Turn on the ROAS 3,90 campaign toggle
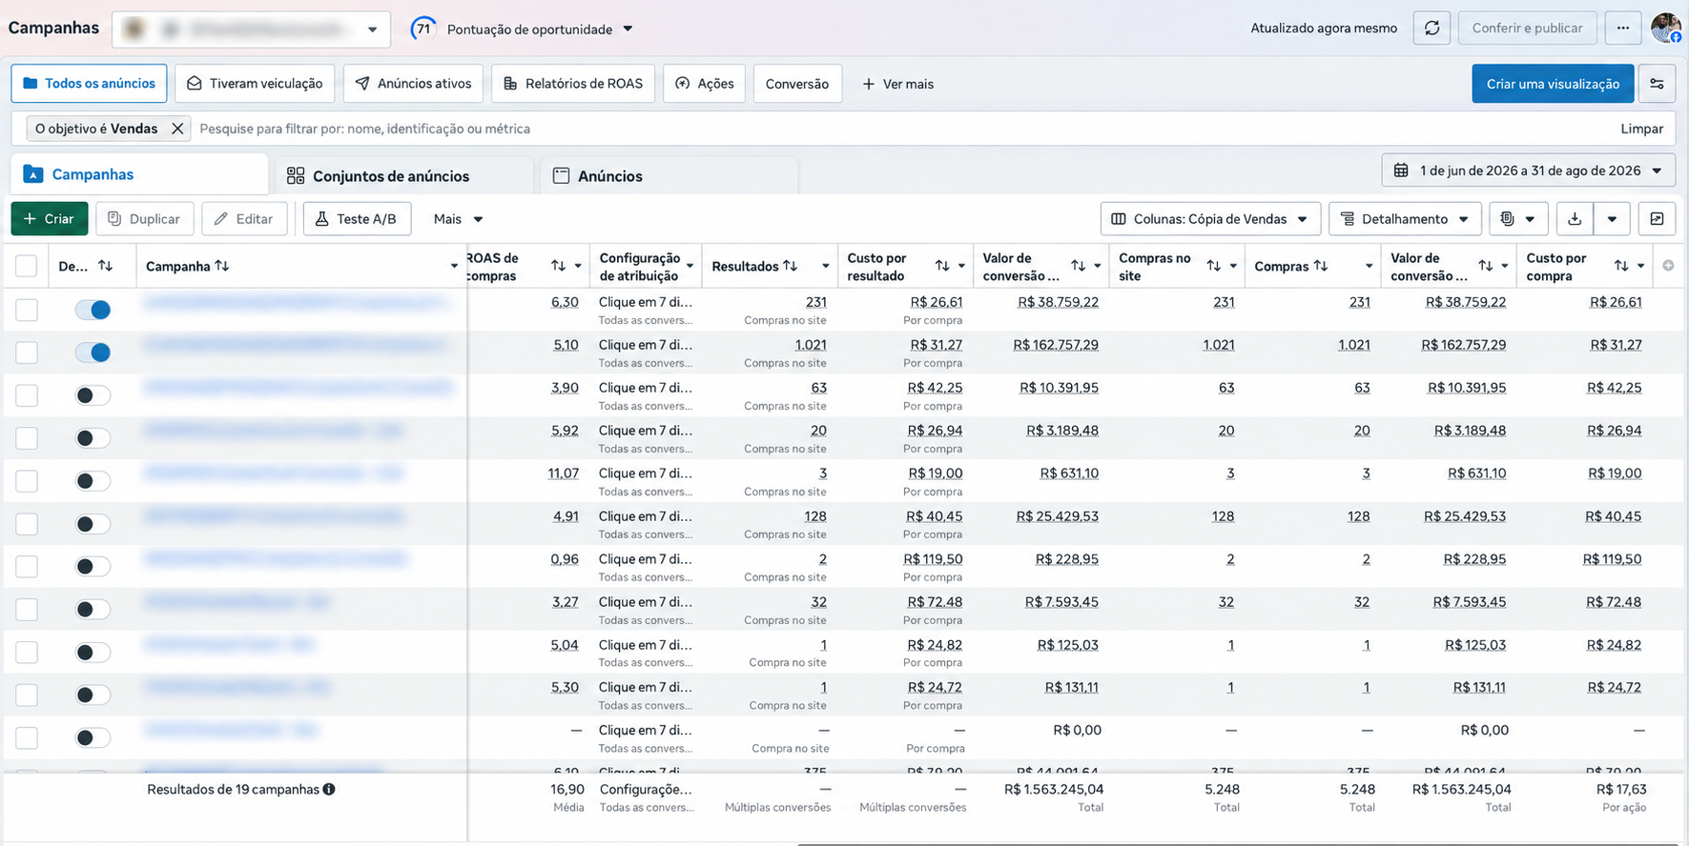This screenshot has height=846, width=1689. [x=93, y=395]
